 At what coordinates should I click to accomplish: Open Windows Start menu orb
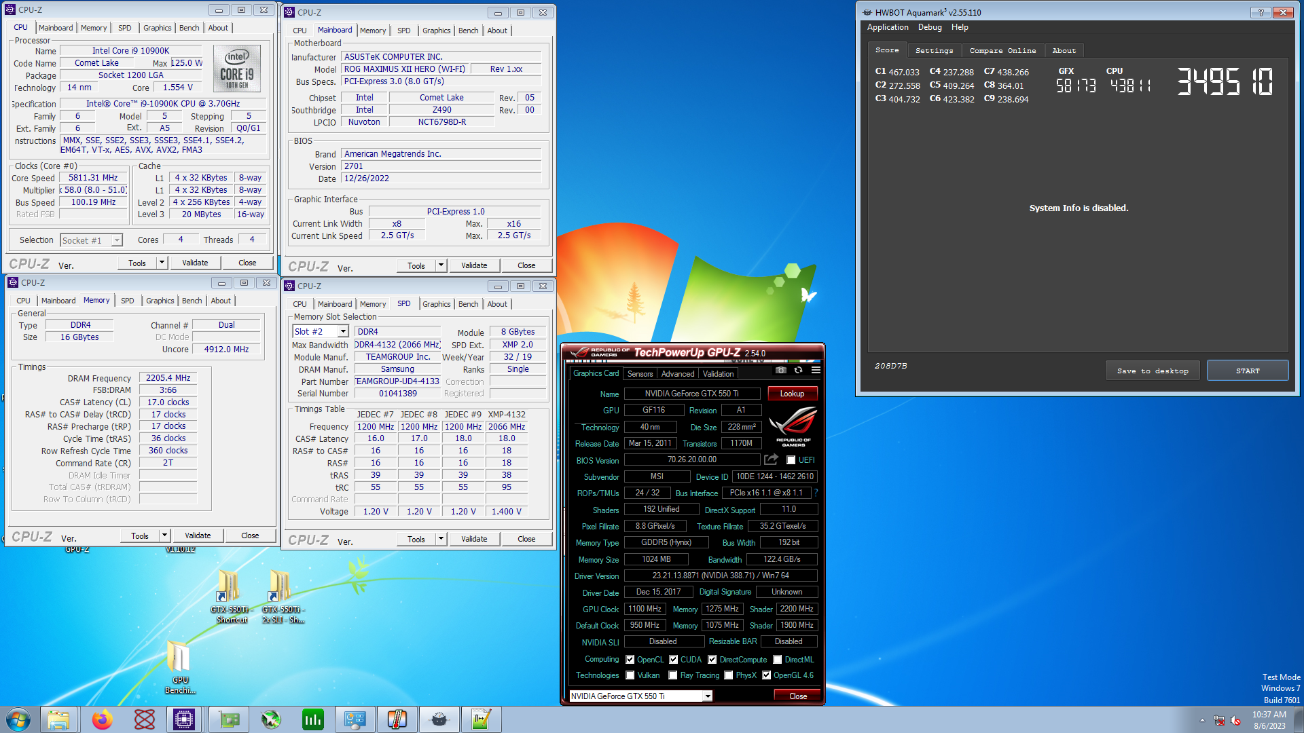coord(18,719)
